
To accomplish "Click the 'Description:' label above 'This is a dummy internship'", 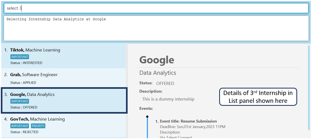I will tap(151, 91).
